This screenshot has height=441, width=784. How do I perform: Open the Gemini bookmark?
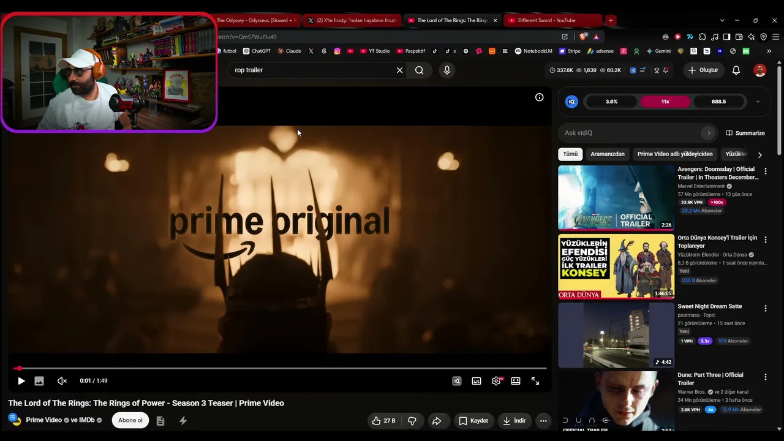(658, 51)
